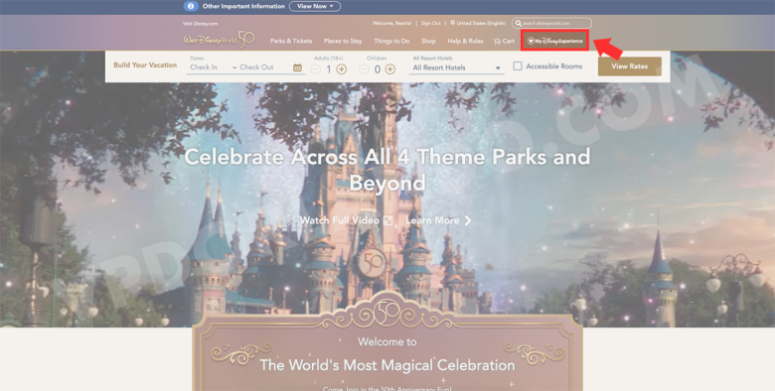This screenshot has height=391, width=775.
Task: Change region via United States (English)
Action: click(x=478, y=23)
